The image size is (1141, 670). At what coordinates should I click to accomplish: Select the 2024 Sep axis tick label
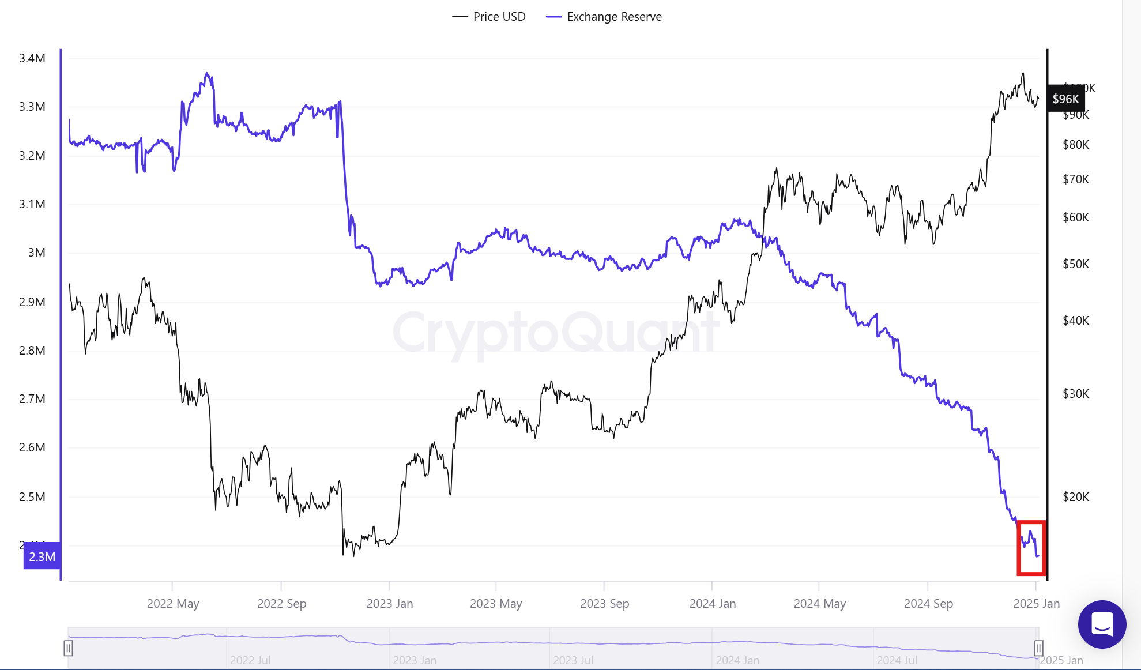[x=928, y=604]
